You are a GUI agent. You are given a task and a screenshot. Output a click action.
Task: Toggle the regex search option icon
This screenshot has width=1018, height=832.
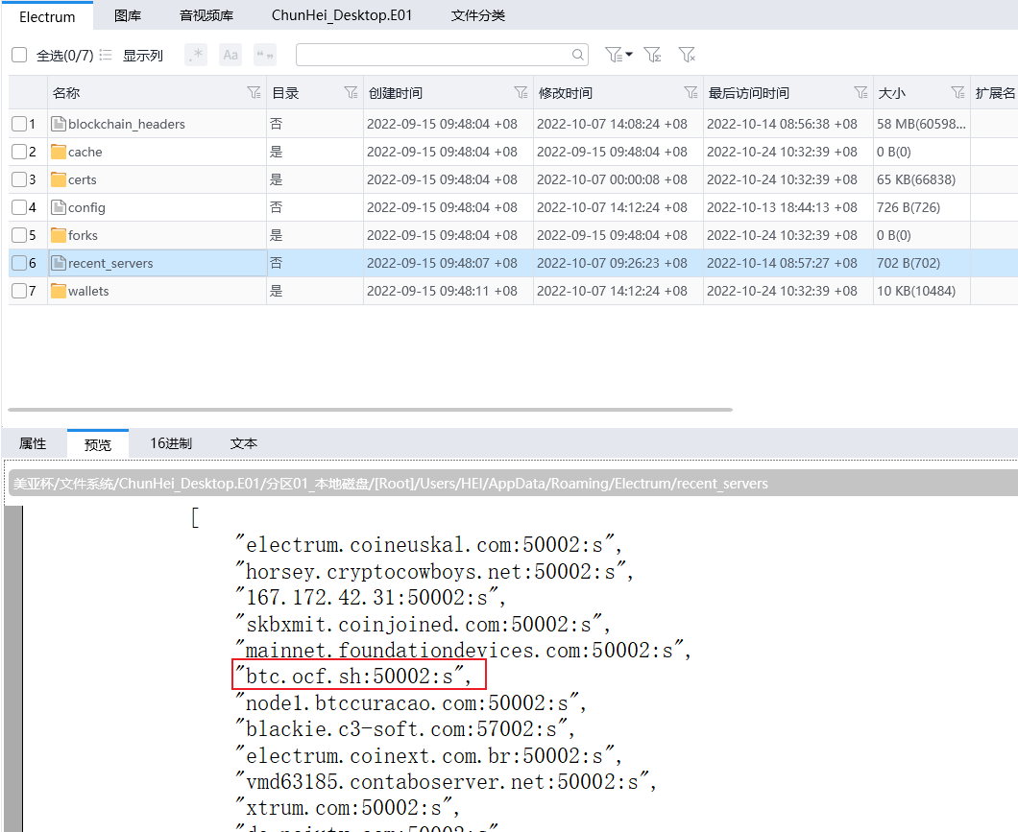click(x=196, y=56)
